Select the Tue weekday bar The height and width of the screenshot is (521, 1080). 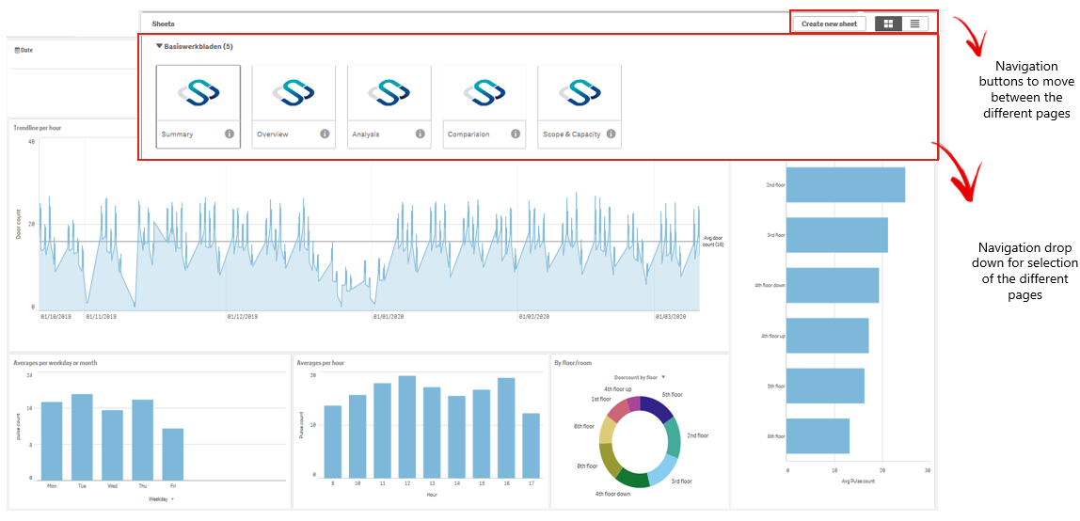82,437
